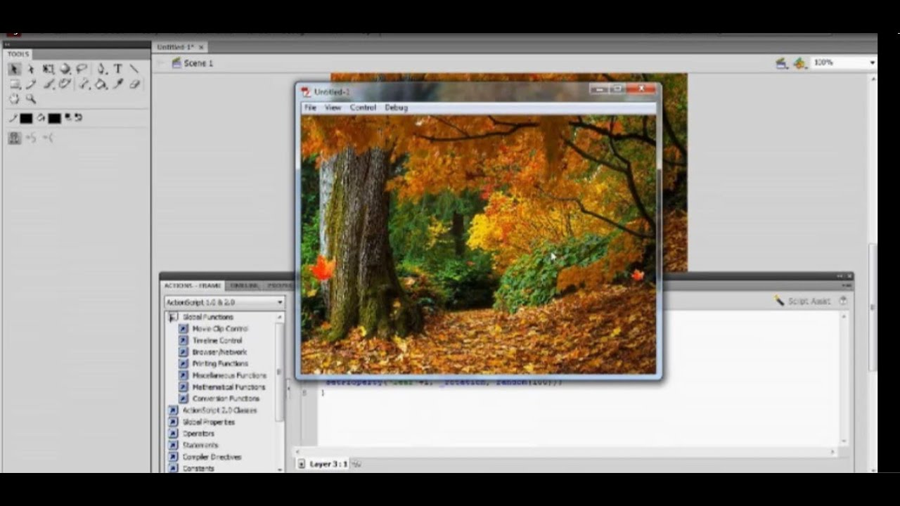This screenshot has width=900, height=506.
Task: Click the Black and White colors icon
Action: (x=68, y=118)
